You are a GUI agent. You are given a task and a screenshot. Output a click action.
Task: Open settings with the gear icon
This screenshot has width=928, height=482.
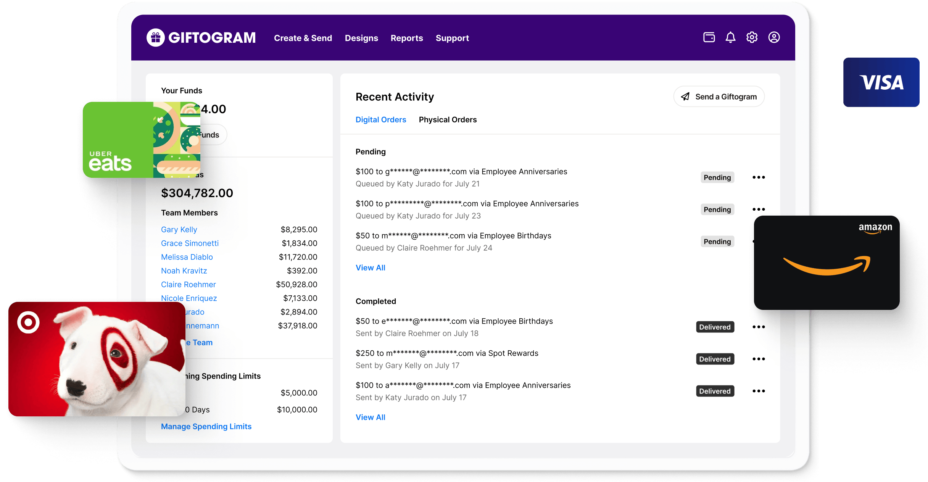pyautogui.click(x=752, y=37)
